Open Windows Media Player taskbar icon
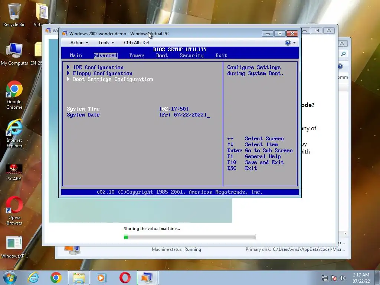This screenshot has width=380, height=285. coord(101,278)
